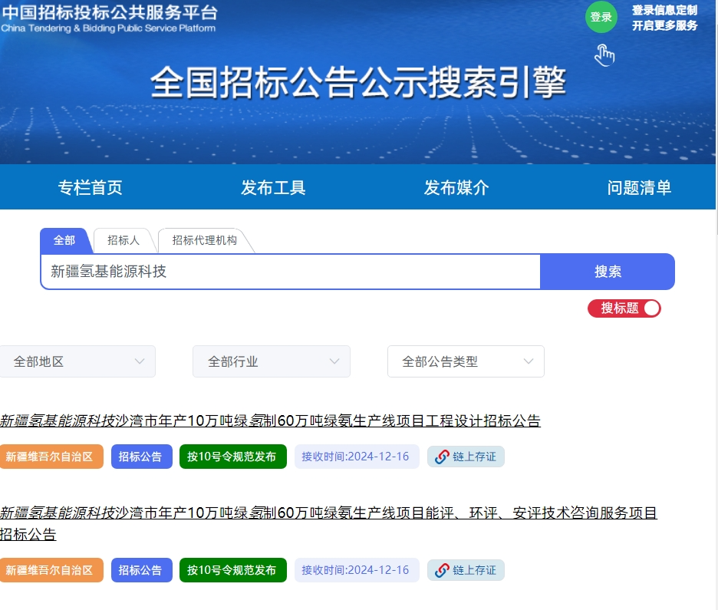
Task: Open the 全部地区 region dropdown
Action: click(x=77, y=361)
